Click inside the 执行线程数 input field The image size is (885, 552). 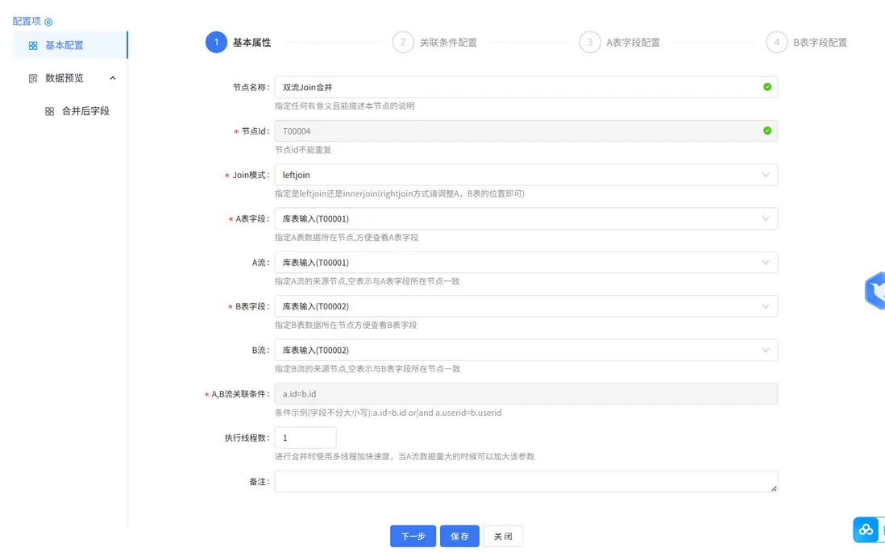click(305, 437)
